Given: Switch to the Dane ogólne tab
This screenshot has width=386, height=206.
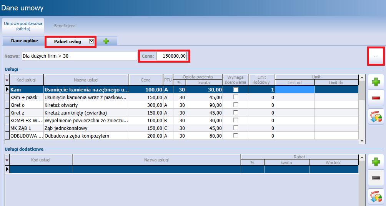Looking at the screenshot, I should (24, 41).
